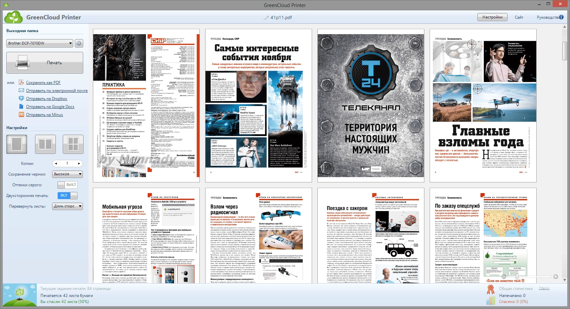Image resolution: width=570 pixels, height=309 pixels.
Task: Click the Minus service icon
Action: click(21, 114)
